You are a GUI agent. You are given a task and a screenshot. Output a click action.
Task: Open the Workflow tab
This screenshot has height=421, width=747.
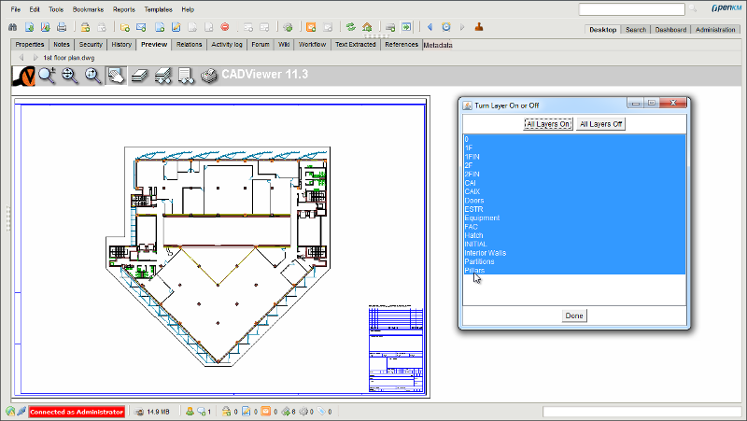(x=312, y=44)
